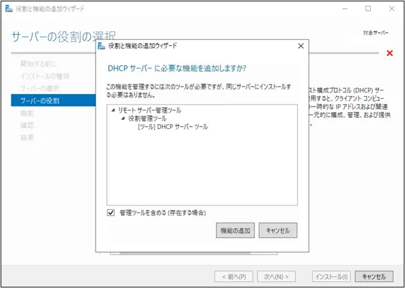Click the red X error icon
405x288 pixels.
click(x=390, y=53)
